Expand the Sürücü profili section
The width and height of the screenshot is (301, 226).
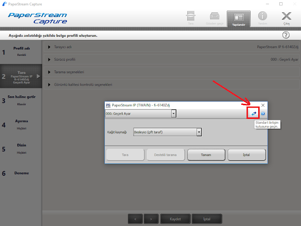click(171, 60)
